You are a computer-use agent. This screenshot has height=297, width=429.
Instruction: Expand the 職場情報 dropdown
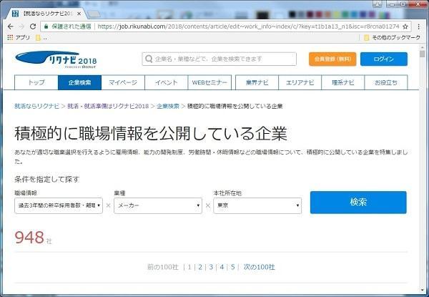pos(59,205)
